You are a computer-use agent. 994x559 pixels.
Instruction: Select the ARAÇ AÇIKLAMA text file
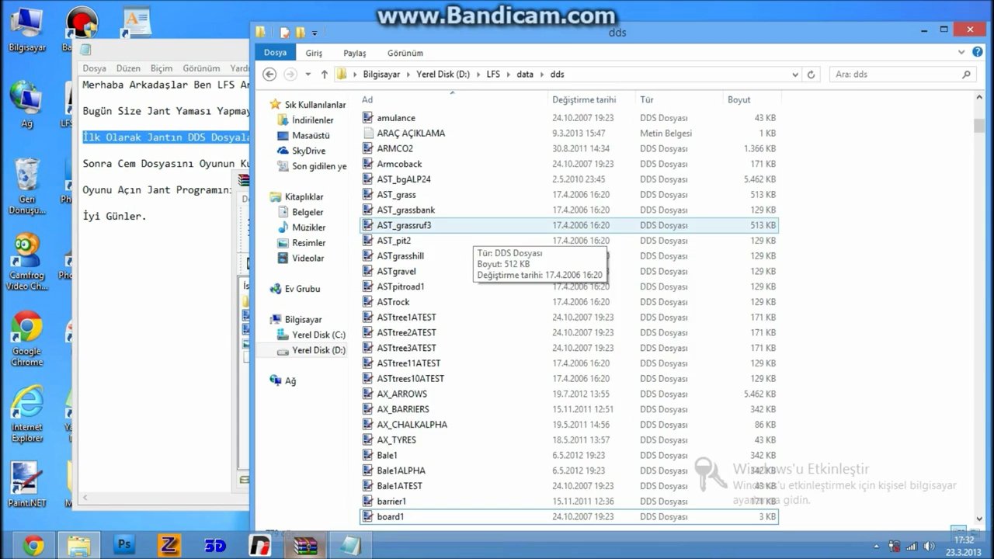[x=569, y=134]
